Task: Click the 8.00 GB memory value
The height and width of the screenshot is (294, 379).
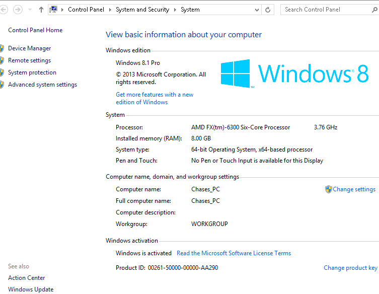Action: (201, 138)
